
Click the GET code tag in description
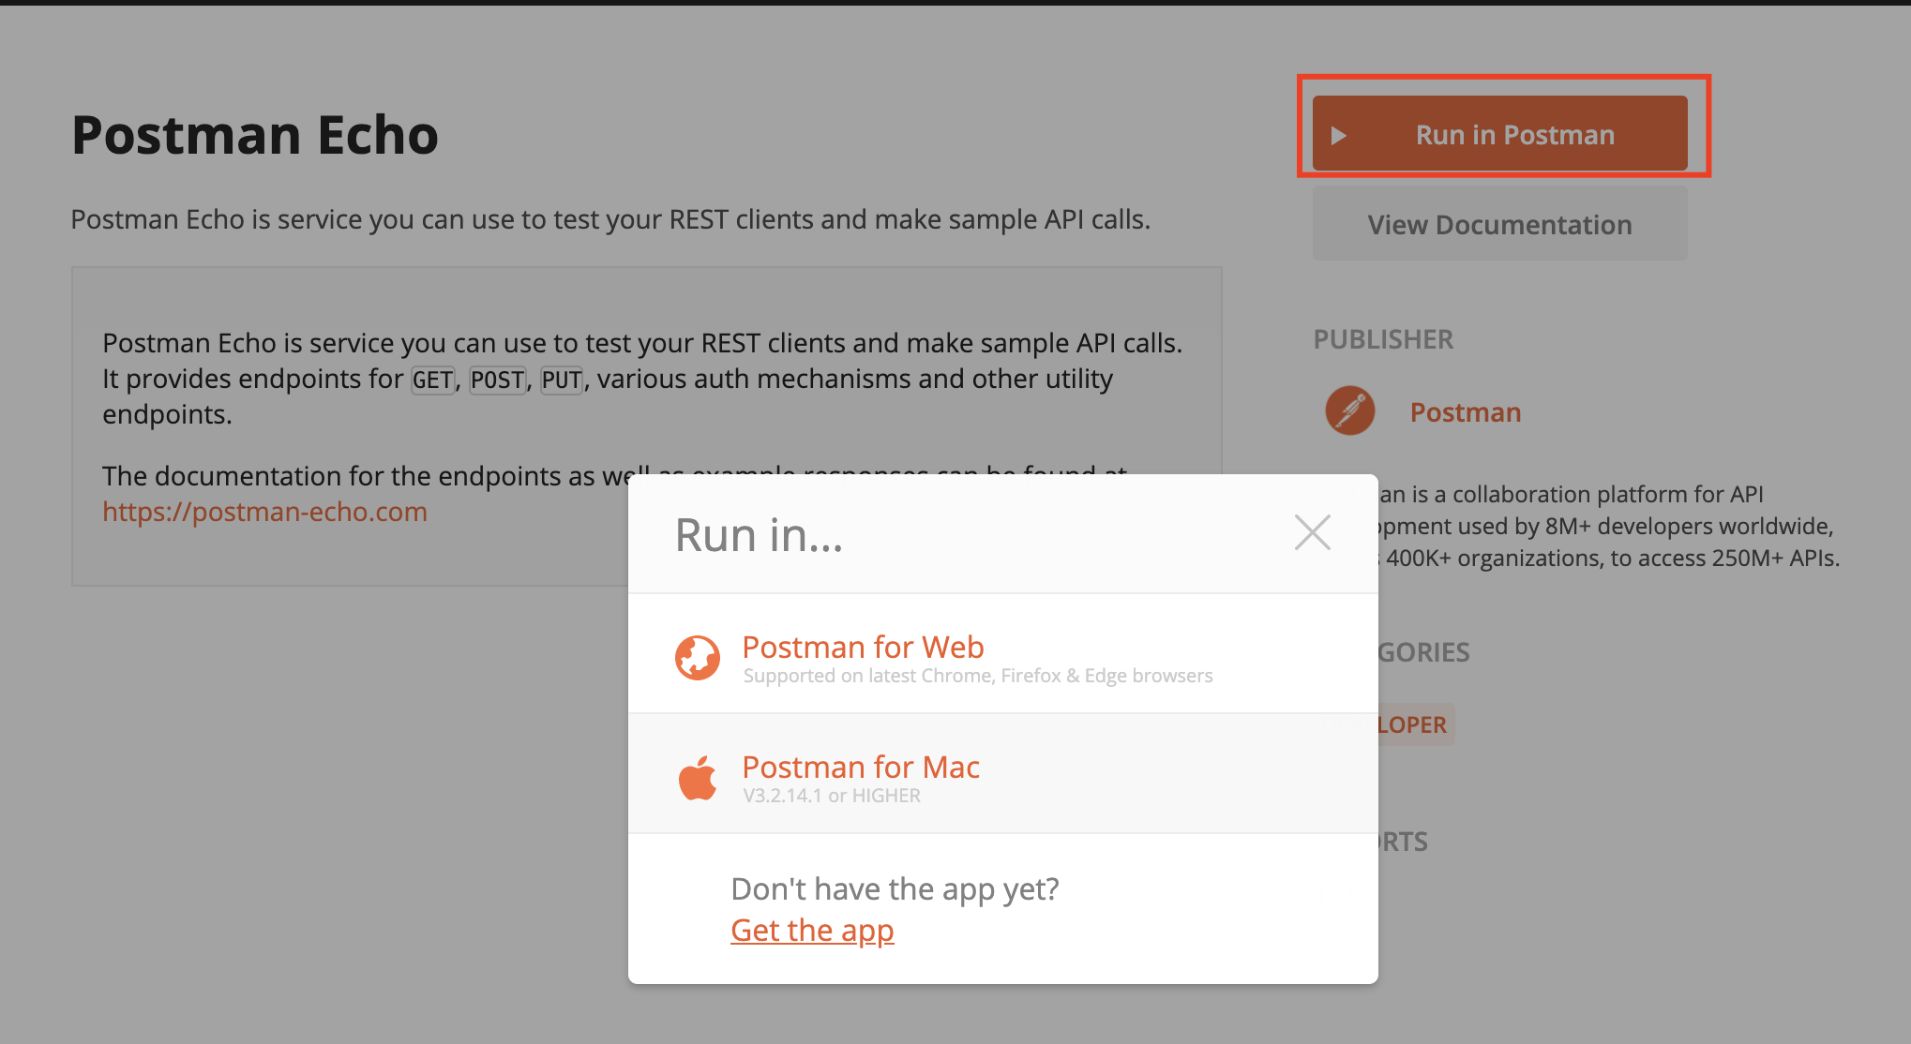coord(432,380)
